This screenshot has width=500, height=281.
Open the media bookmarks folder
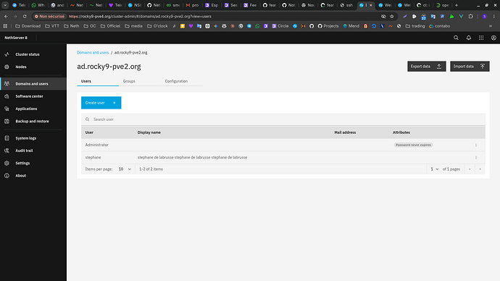[133, 26]
